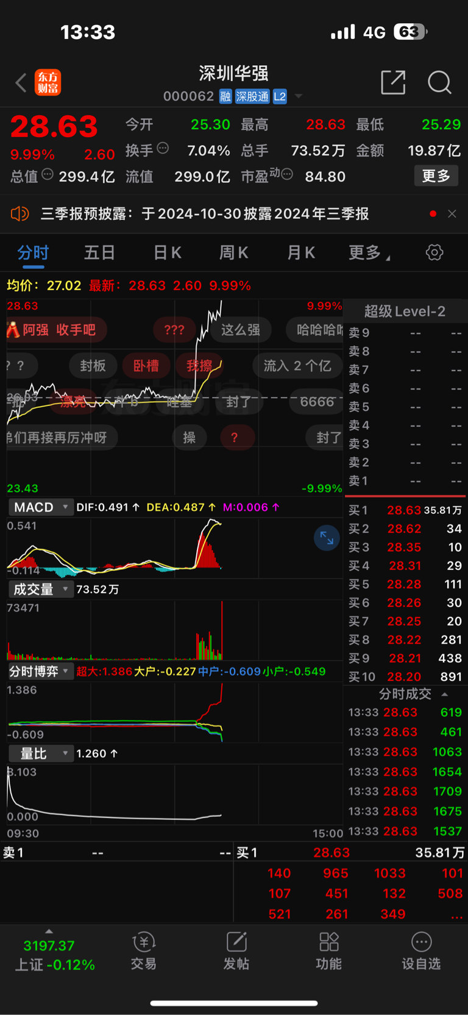Switch to the 日K tab
468x1015 pixels.
coord(167,252)
